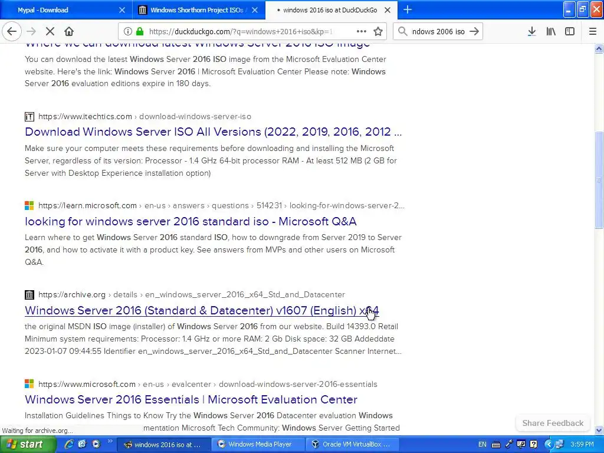The height and width of the screenshot is (453, 604).
Task: Click the Microsoft favicon beside www.microsoft.com
Action: pos(29,384)
